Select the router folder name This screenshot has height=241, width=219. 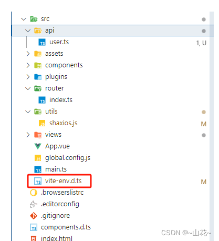55,88
